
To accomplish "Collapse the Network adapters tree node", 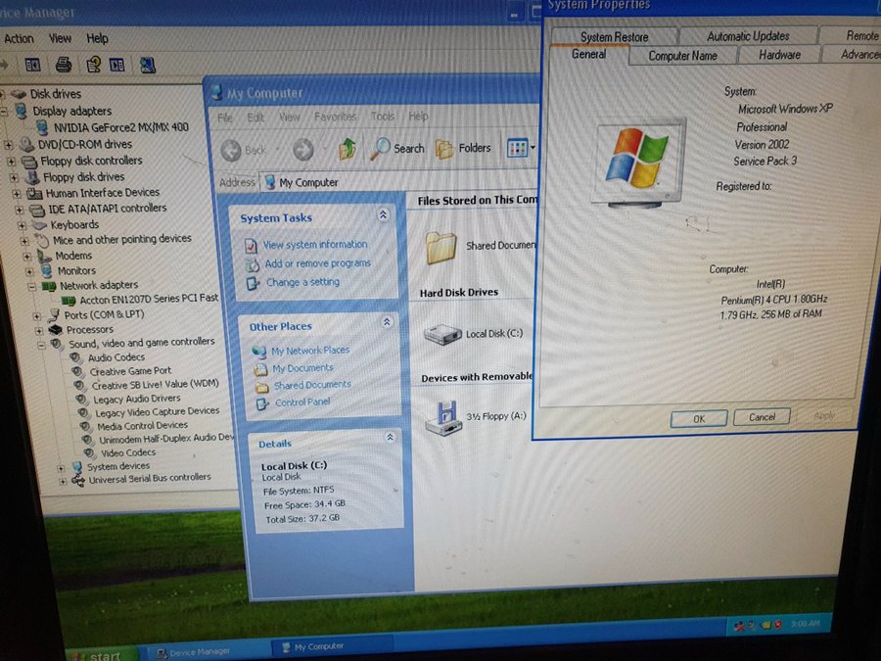I will tap(32, 286).
